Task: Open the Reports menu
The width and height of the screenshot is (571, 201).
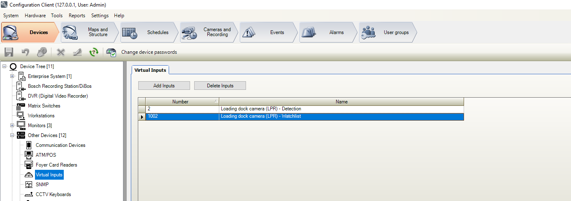Action: 77,16
